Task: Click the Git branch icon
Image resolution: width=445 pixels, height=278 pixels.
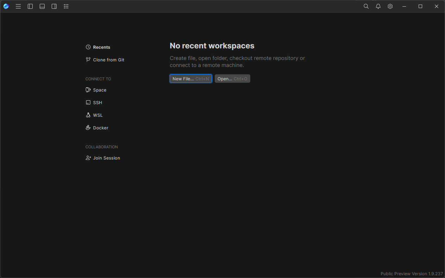Action: click(88, 60)
